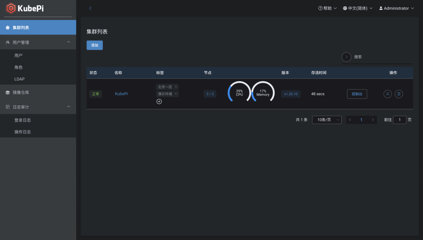This screenshot has height=240, width=423.
Task: Click the v1.20.10 version badge
Action: coord(291,94)
